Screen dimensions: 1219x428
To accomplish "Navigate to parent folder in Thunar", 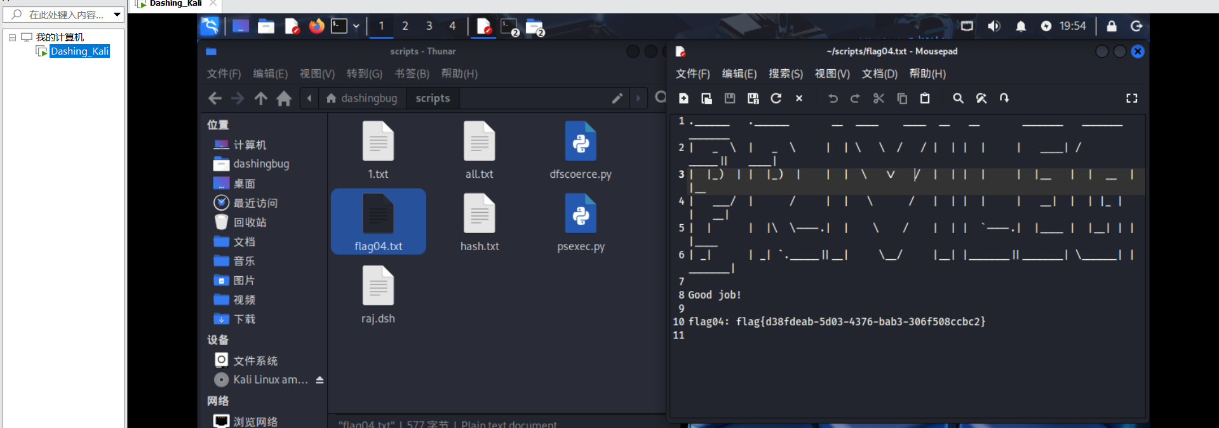I will (x=260, y=98).
